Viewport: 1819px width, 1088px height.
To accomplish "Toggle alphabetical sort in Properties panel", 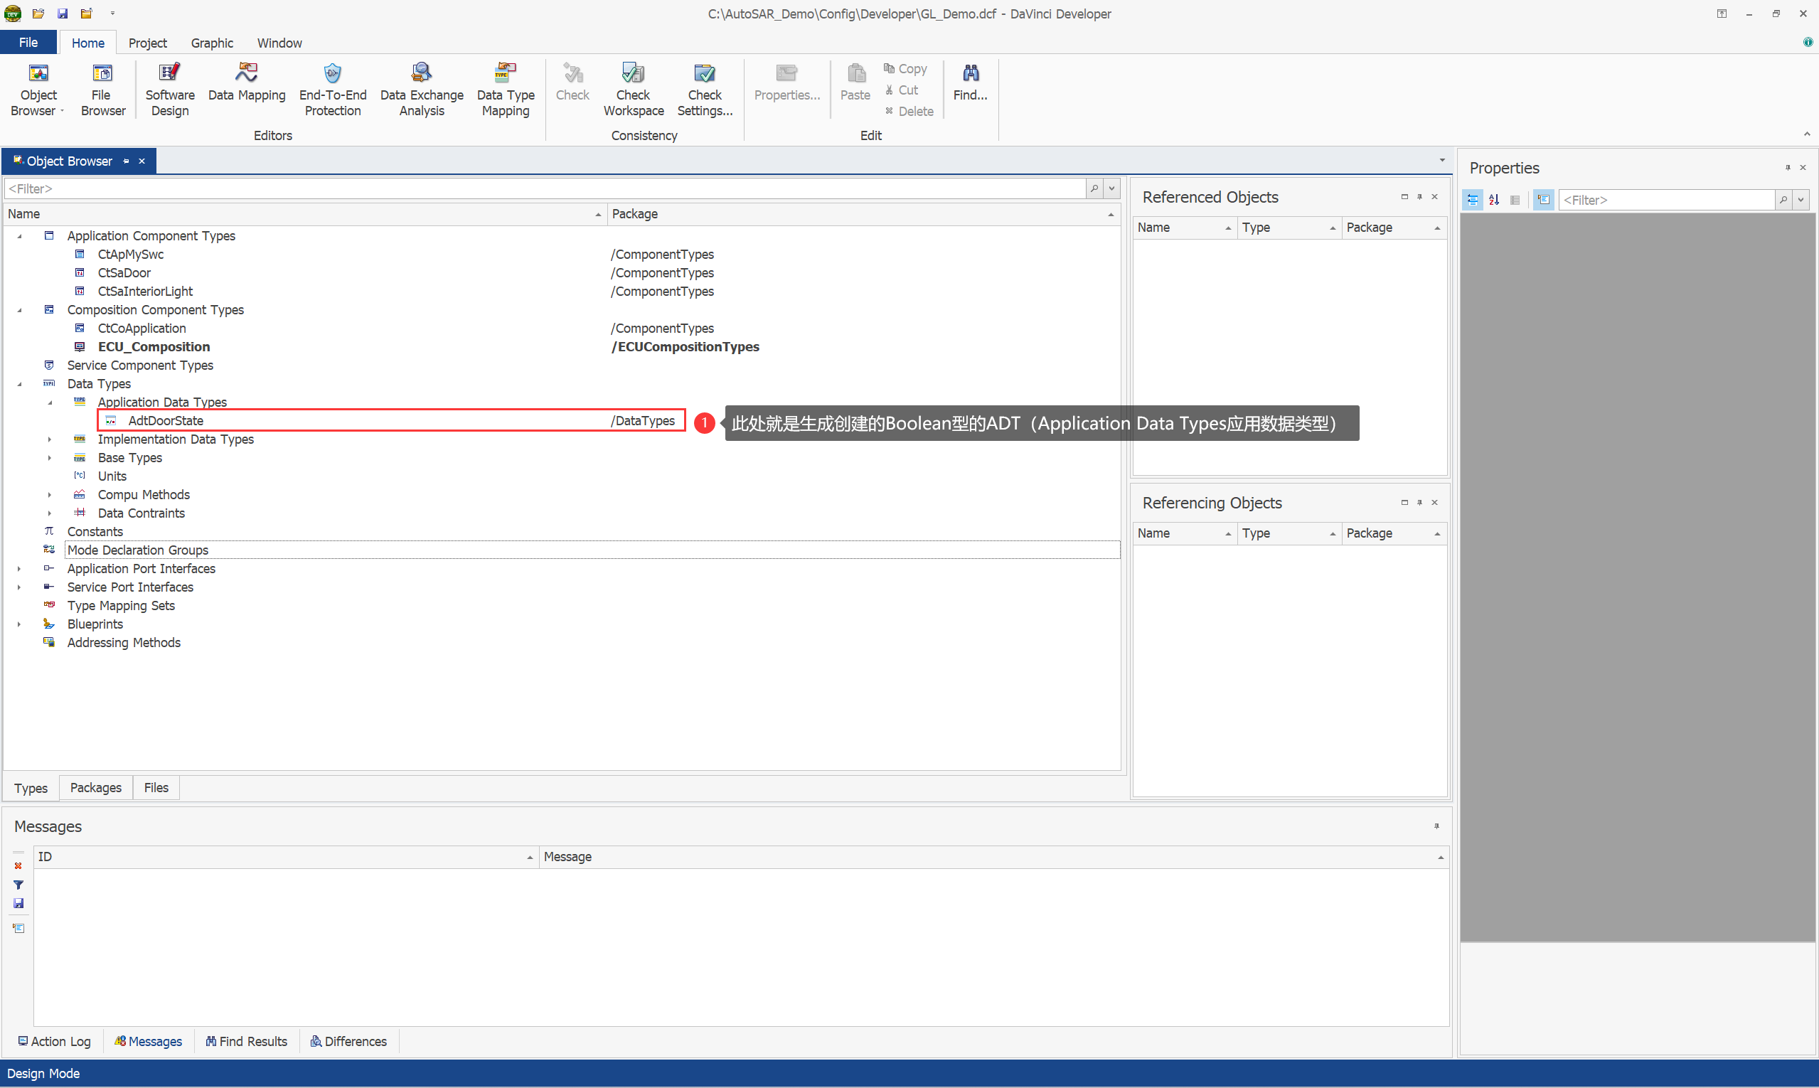I will click(1493, 200).
